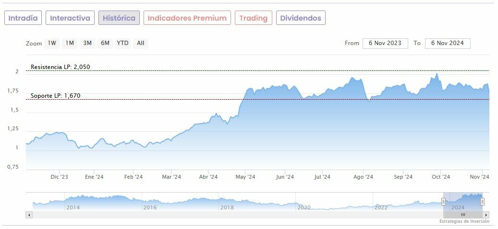The width and height of the screenshot is (498, 229).
Task: Click the Estrategias de Inversión credit link
Action: point(464,221)
